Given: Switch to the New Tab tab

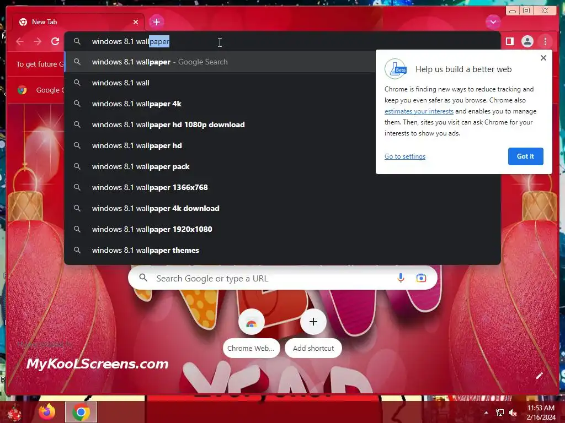Looking at the screenshot, I should pyautogui.click(x=78, y=22).
